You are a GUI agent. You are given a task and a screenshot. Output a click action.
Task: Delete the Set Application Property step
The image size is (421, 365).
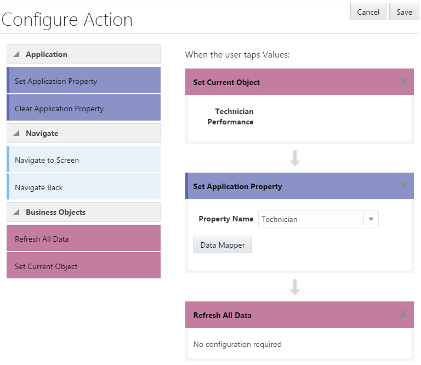[403, 186]
